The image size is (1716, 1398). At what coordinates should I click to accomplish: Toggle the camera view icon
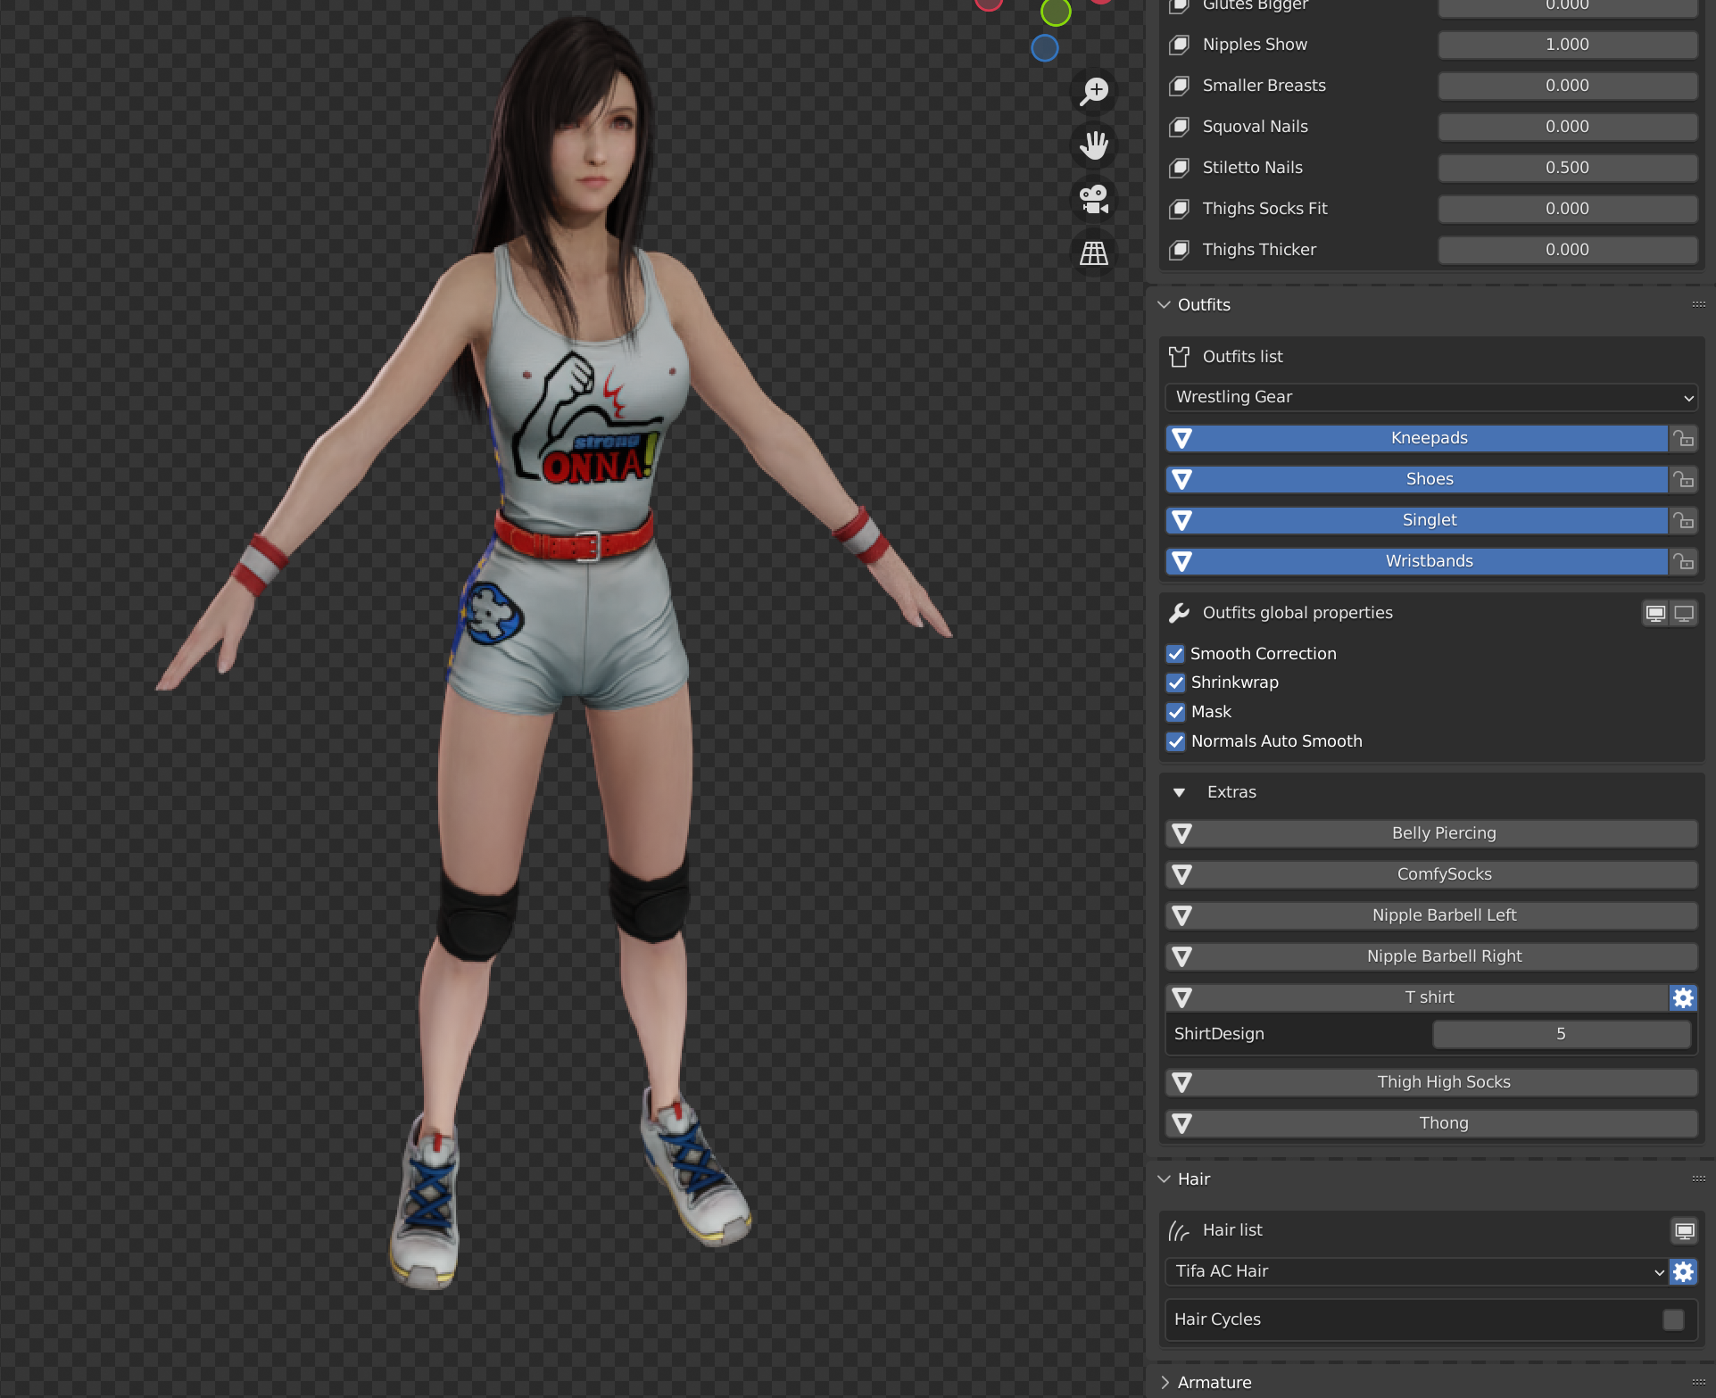click(1094, 199)
